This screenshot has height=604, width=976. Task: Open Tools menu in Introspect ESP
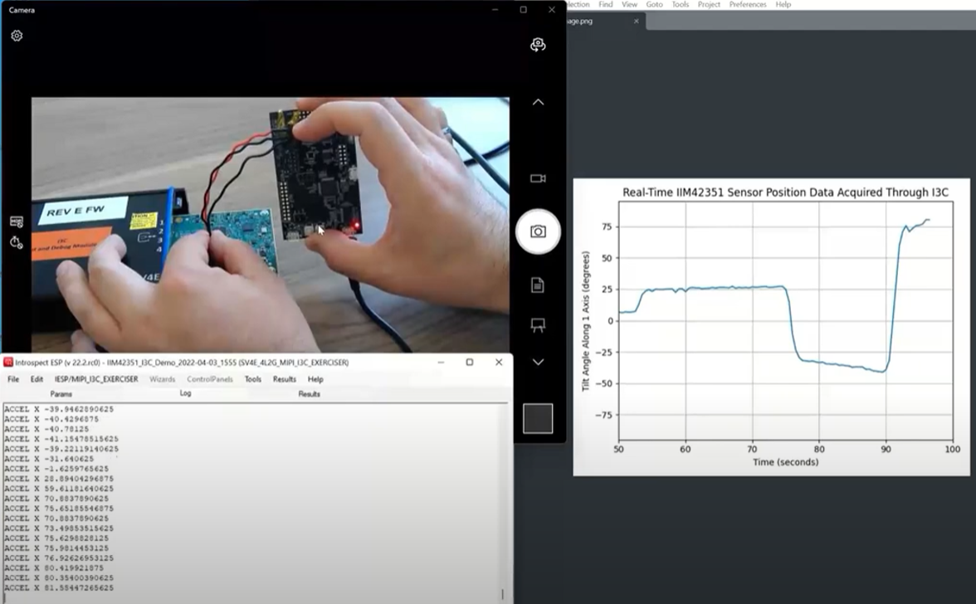click(x=252, y=379)
